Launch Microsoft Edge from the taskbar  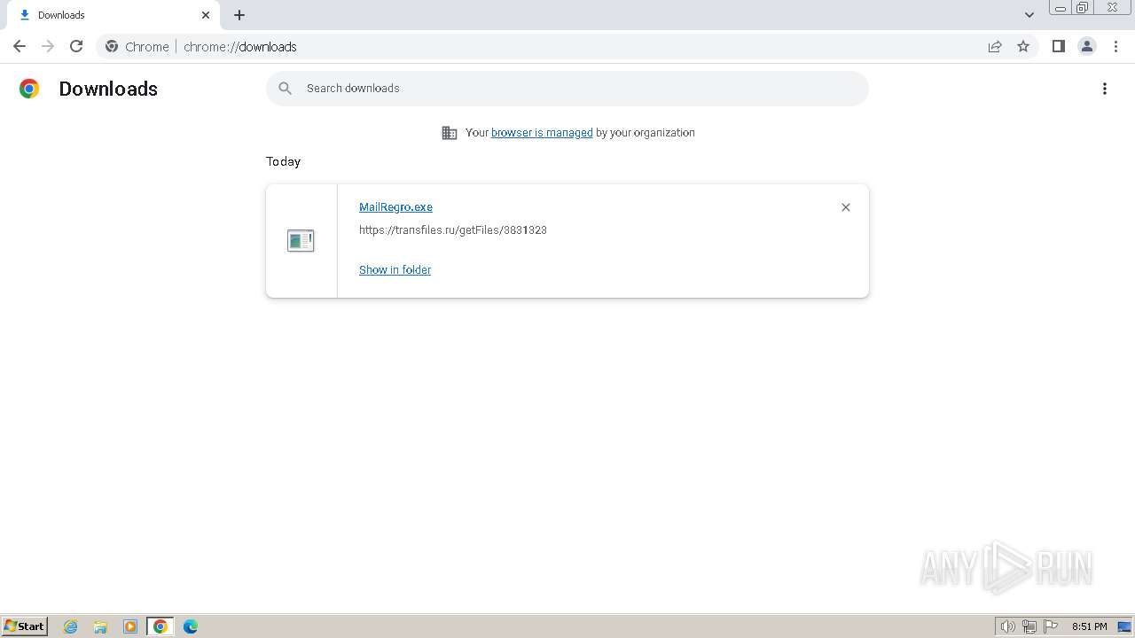tap(191, 626)
